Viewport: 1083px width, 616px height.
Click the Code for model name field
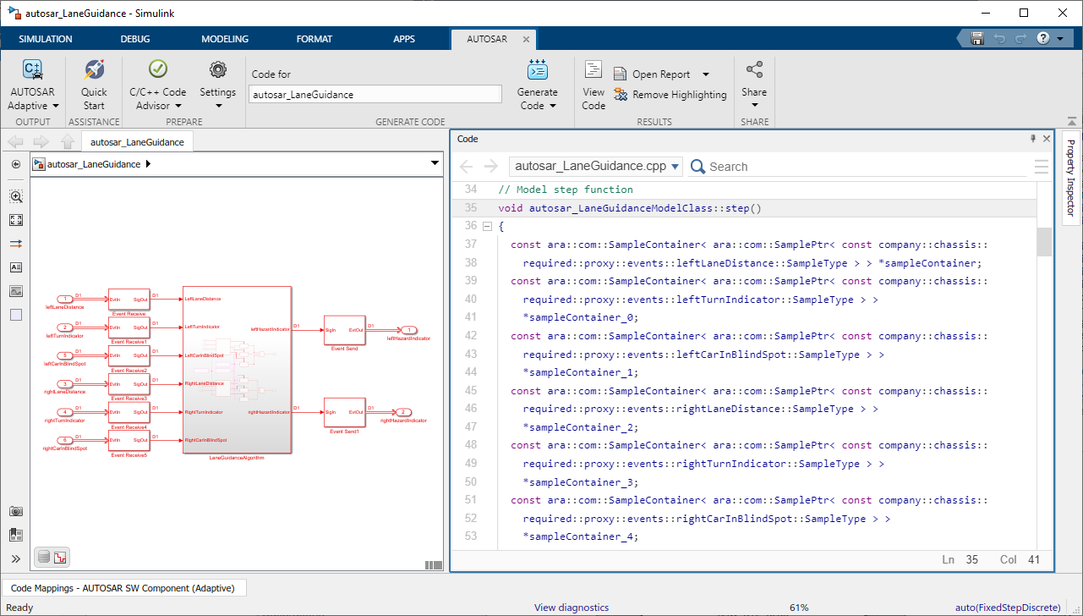click(375, 95)
